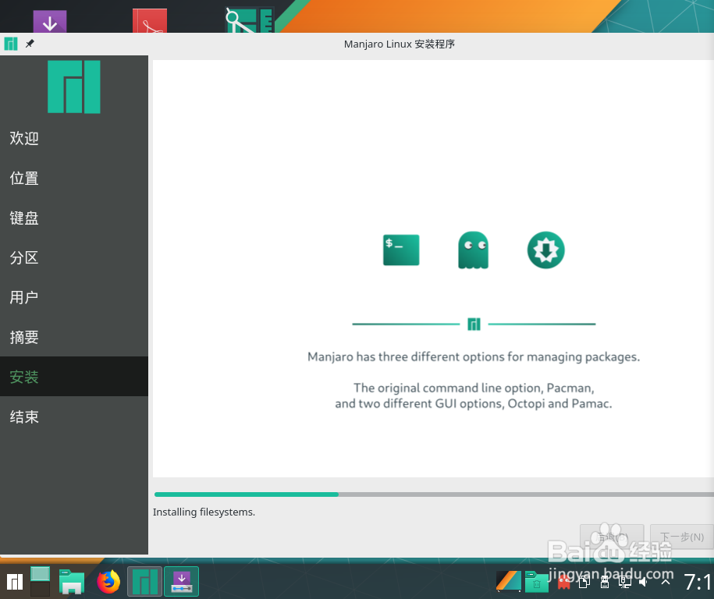Open the network connections tray icon
Screen dimensions: 714x599
(x=625, y=582)
